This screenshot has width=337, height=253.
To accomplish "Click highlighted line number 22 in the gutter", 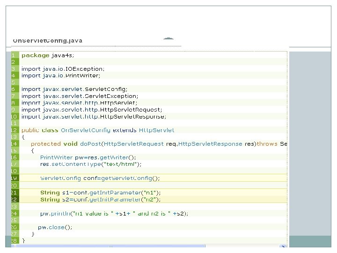I will pyautogui.click(x=14, y=199).
